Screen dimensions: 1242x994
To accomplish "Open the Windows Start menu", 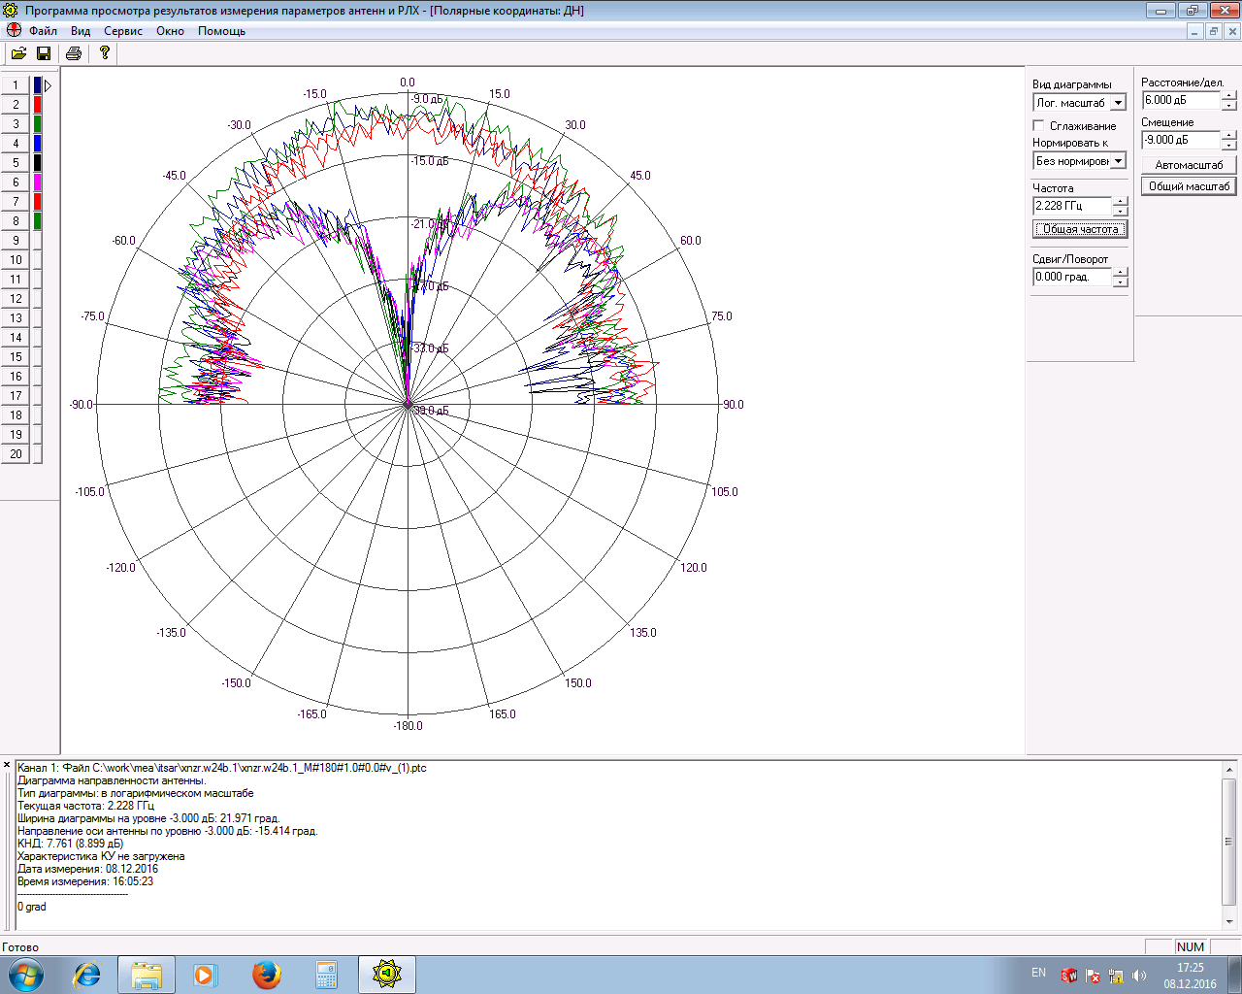I will pyautogui.click(x=25, y=974).
